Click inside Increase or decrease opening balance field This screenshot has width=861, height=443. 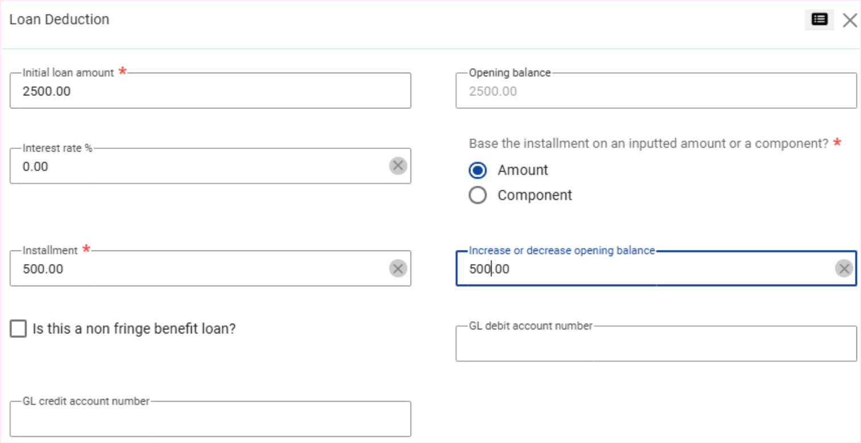click(643, 269)
